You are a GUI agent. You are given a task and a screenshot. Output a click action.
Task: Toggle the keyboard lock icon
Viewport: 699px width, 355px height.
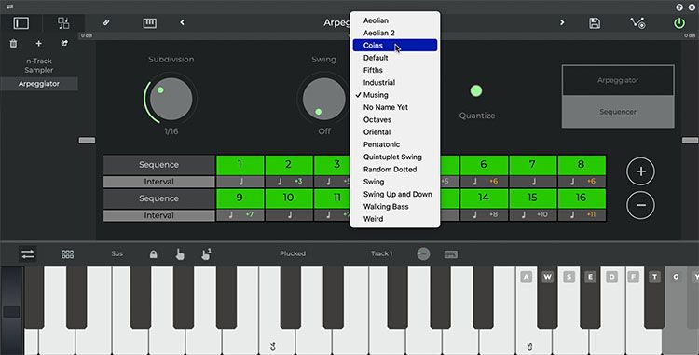point(154,254)
